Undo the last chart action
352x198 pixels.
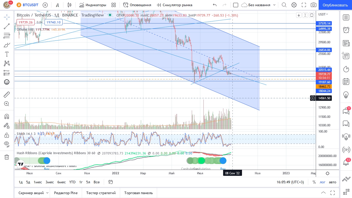(215, 5)
